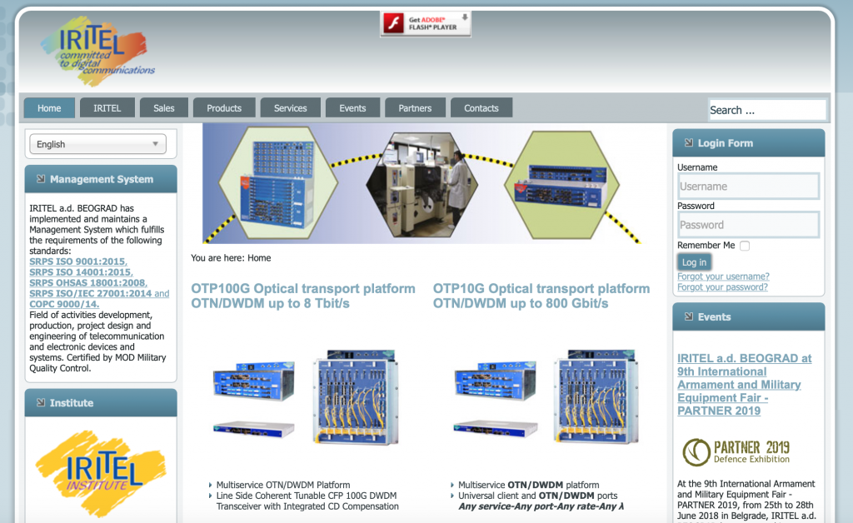Click 'Line Side Coherent Tunable CFP 100G' bullet
The image size is (853, 523).
point(307,501)
